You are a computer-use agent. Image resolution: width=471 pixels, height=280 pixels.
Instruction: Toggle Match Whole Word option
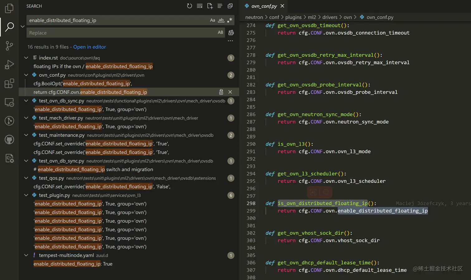click(x=221, y=20)
